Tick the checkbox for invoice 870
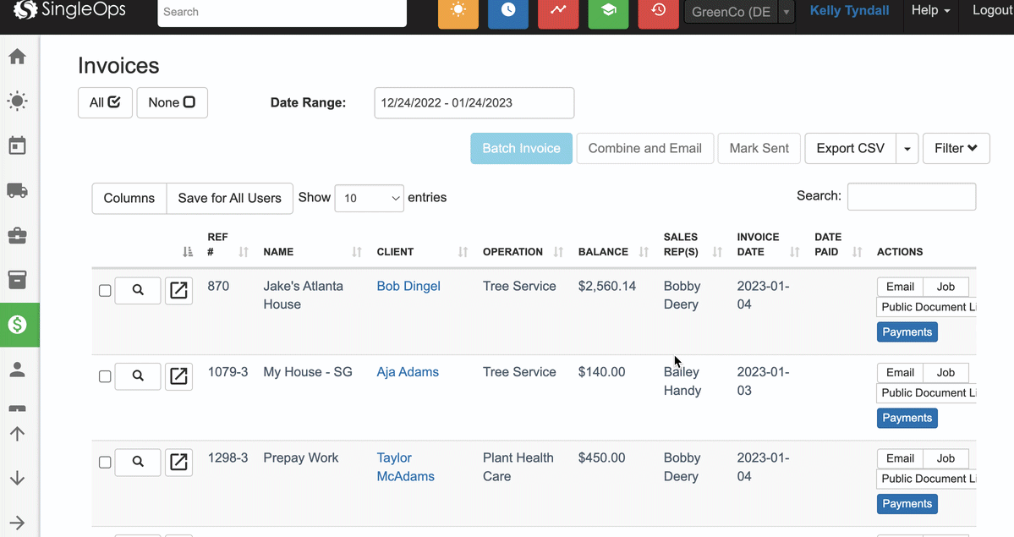Screen dimensions: 1014x537 click(105, 291)
